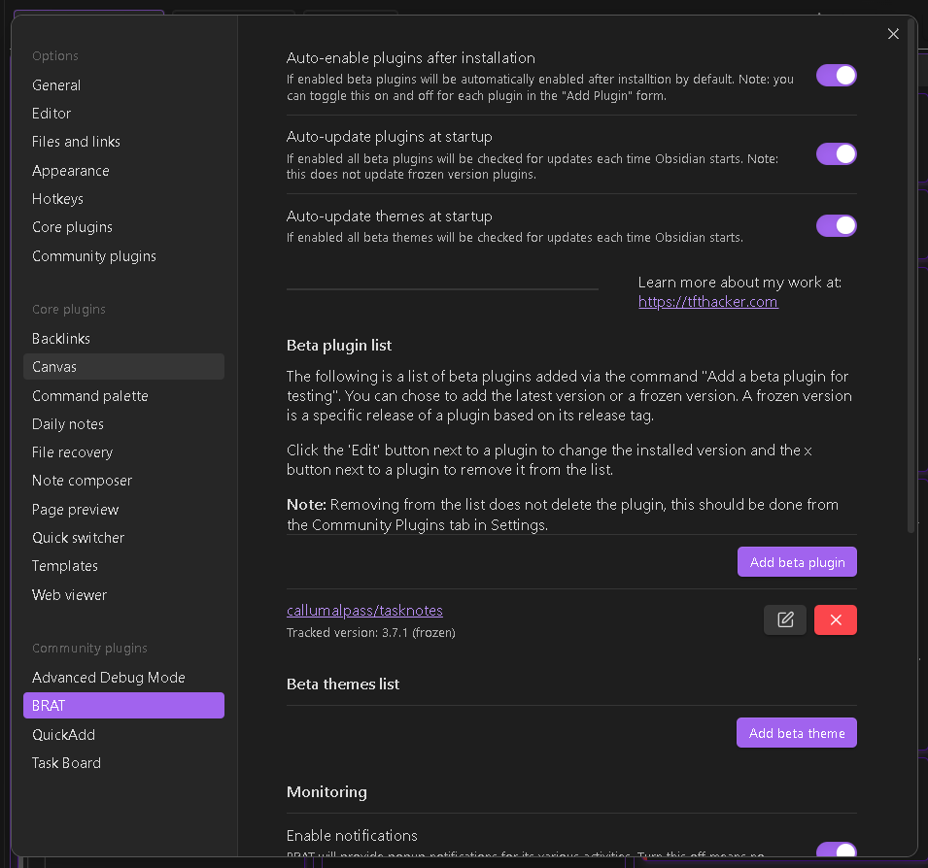
Task: Open Task Board plugin settings
Action: click(123, 763)
